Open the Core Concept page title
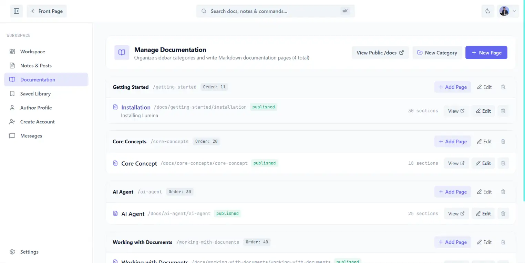Viewport: 525px width, 263px height. pyautogui.click(x=139, y=164)
